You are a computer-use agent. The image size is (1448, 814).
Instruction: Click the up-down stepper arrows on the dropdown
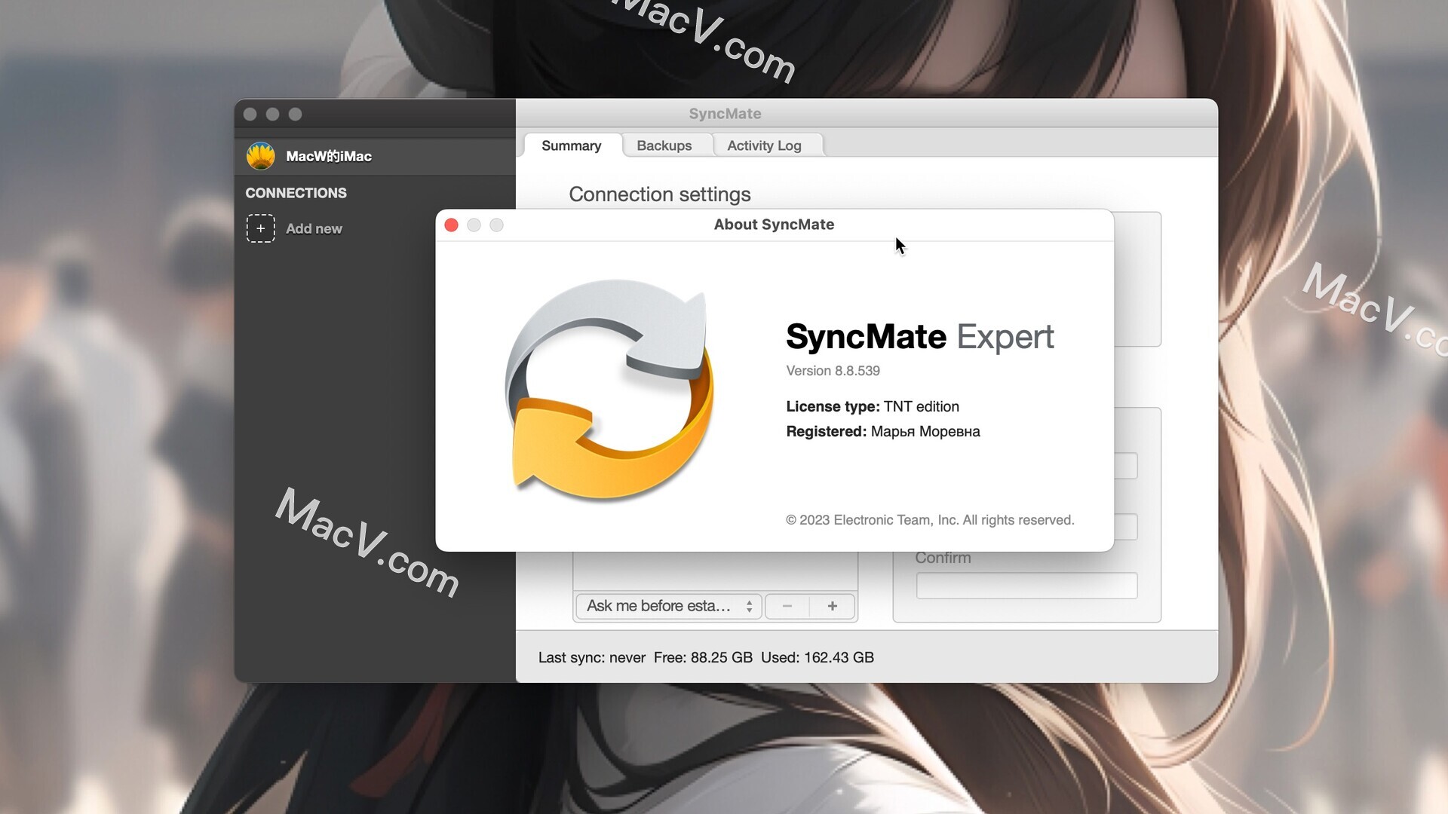749,606
